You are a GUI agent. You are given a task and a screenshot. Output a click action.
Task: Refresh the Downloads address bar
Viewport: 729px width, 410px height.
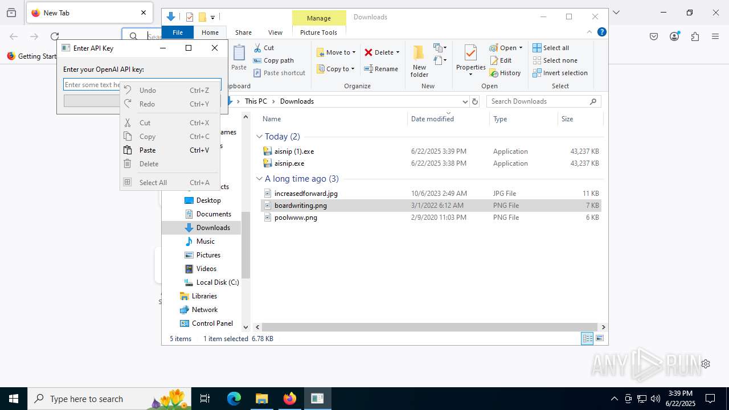(474, 101)
